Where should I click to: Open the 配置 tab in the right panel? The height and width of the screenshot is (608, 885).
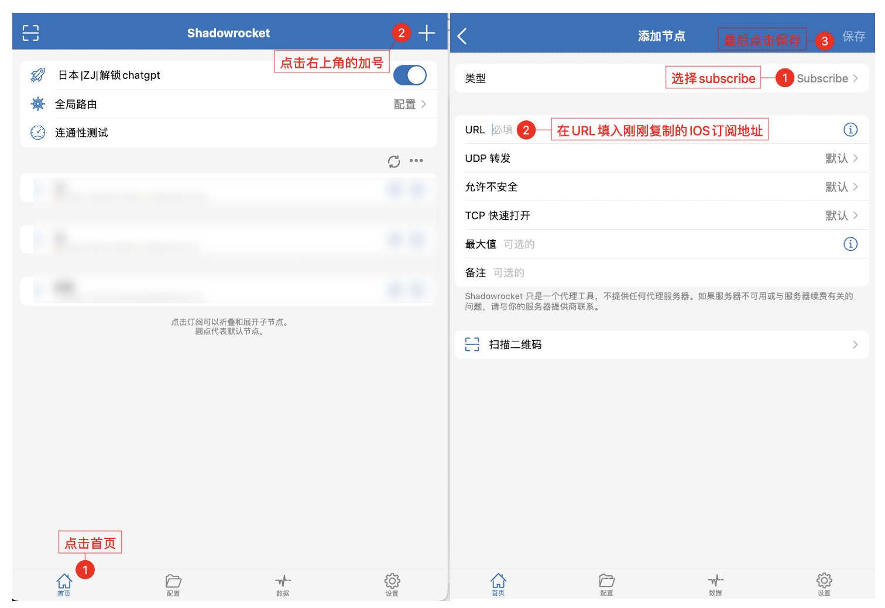click(607, 584)
